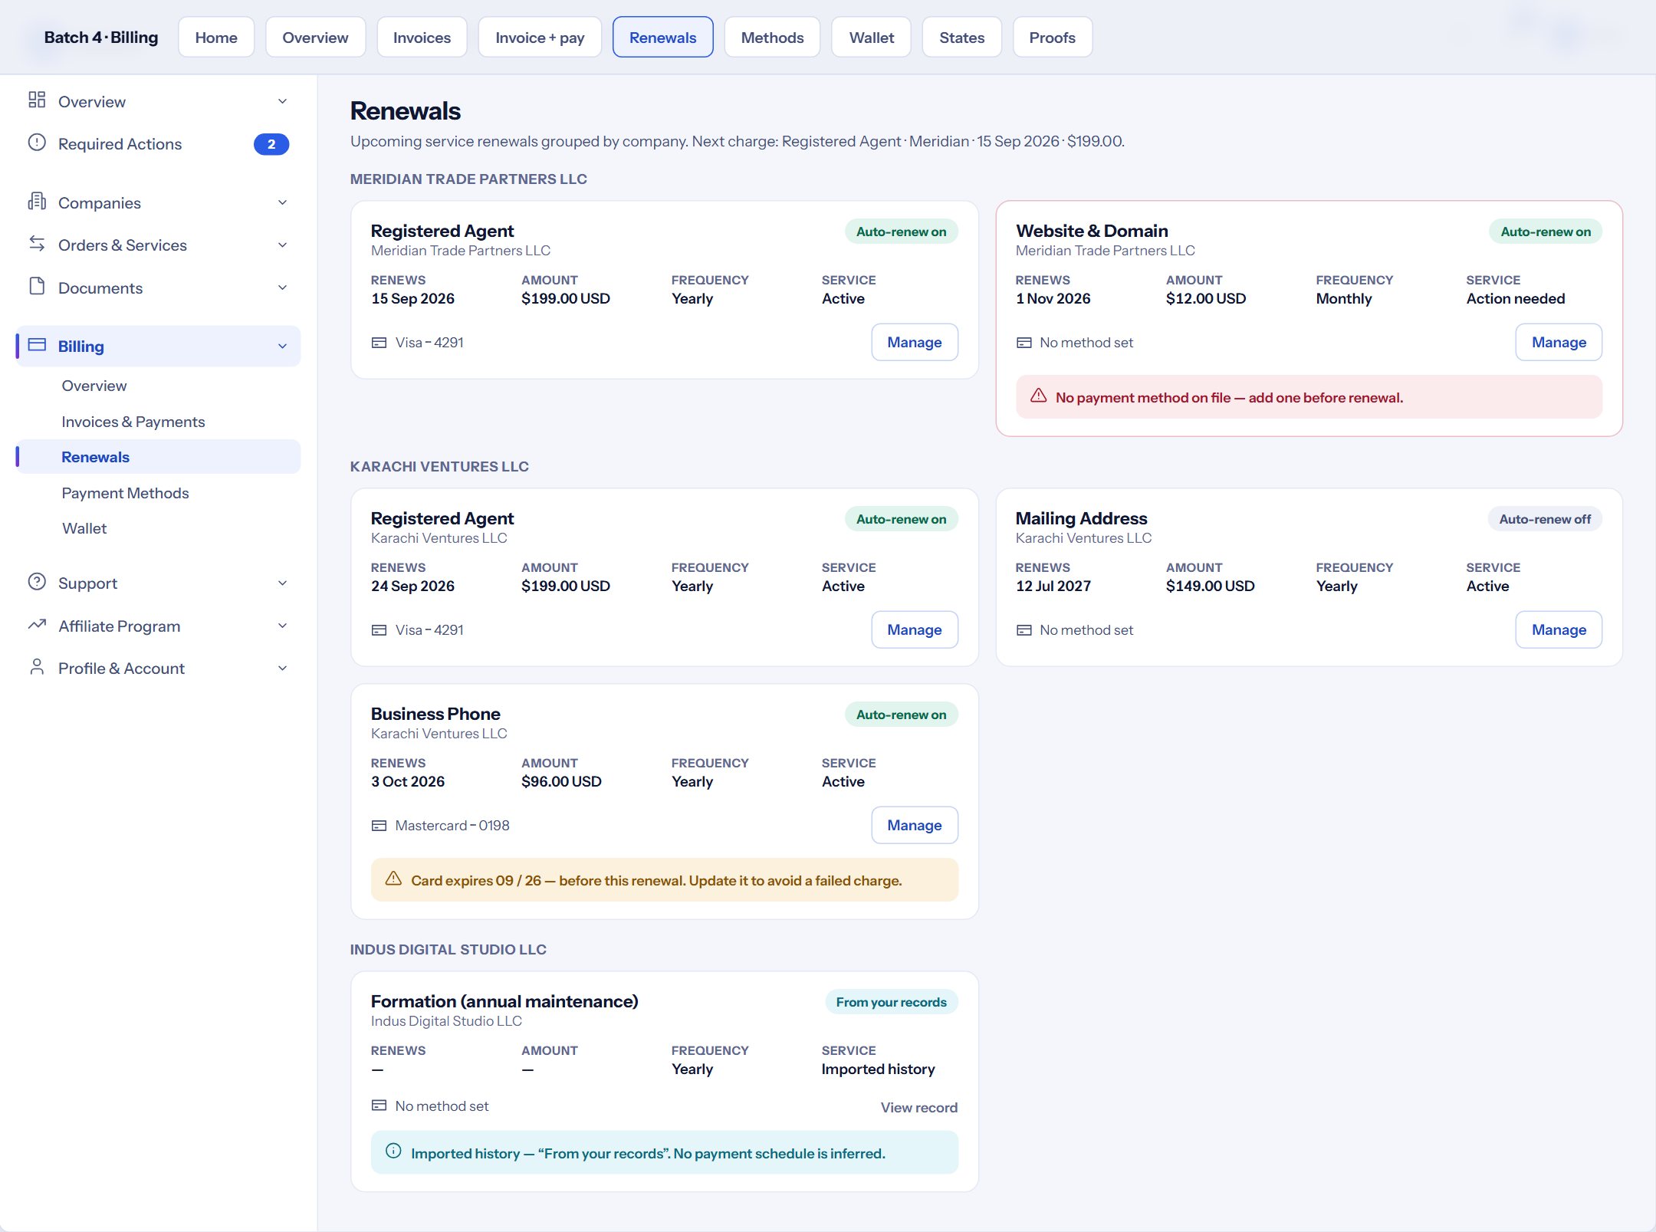The image size is (1656, 1232).
Task: Manage the Business Phone renewal
Action: coord(914,825)
